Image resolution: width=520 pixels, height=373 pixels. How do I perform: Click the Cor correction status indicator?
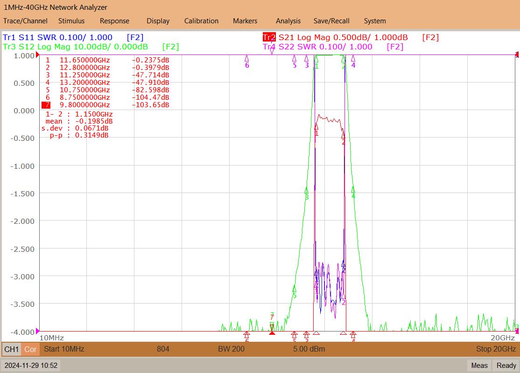[x=30, y=349]
